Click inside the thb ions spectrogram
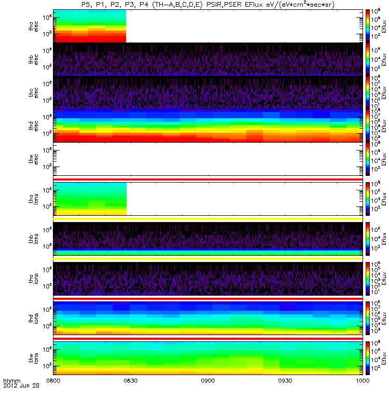This screenshot has width=389, height=415. pos(208,239)
